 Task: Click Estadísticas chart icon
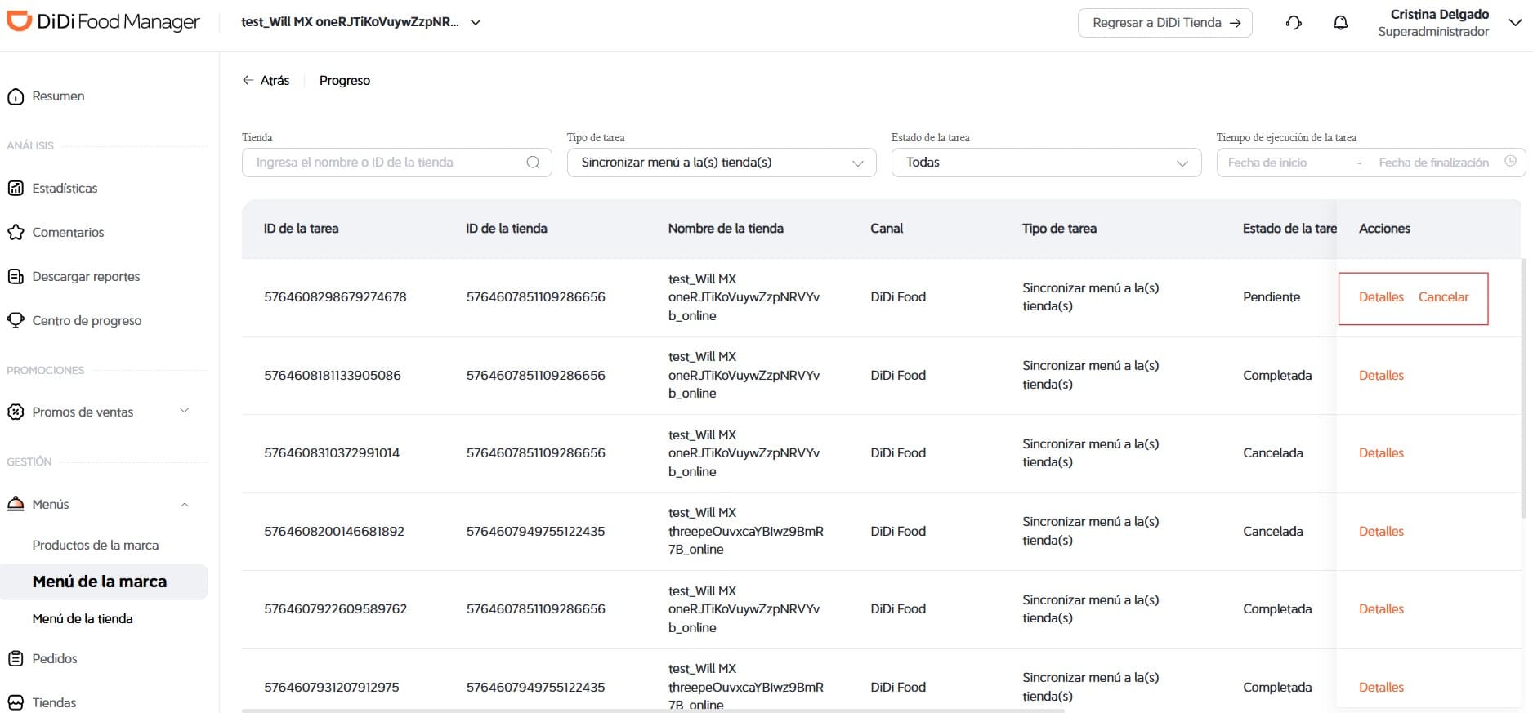16,189
